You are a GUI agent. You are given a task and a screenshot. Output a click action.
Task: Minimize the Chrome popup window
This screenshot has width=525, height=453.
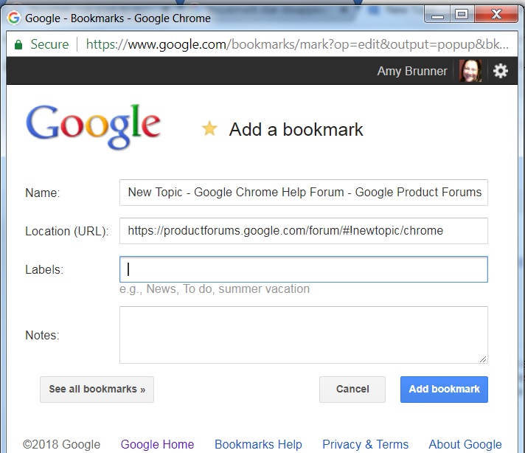coord(437,15)
